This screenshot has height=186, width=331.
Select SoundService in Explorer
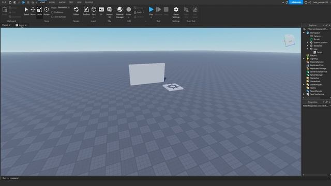point(316,91)
